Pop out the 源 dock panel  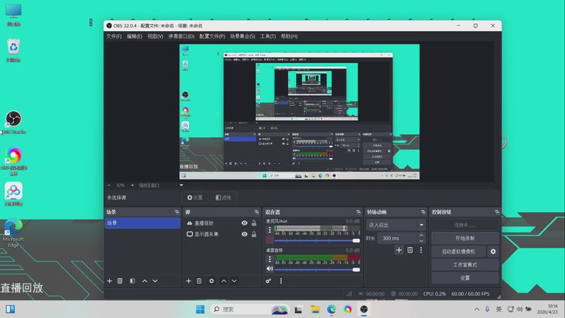pyautogui.click(x=256, y=212)
